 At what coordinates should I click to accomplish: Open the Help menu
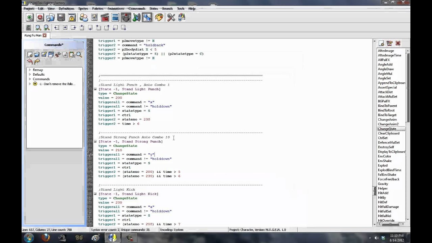point(192,8)
